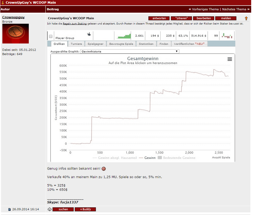
Task: Open the Spielgegner tab
Action: [95, 44]
